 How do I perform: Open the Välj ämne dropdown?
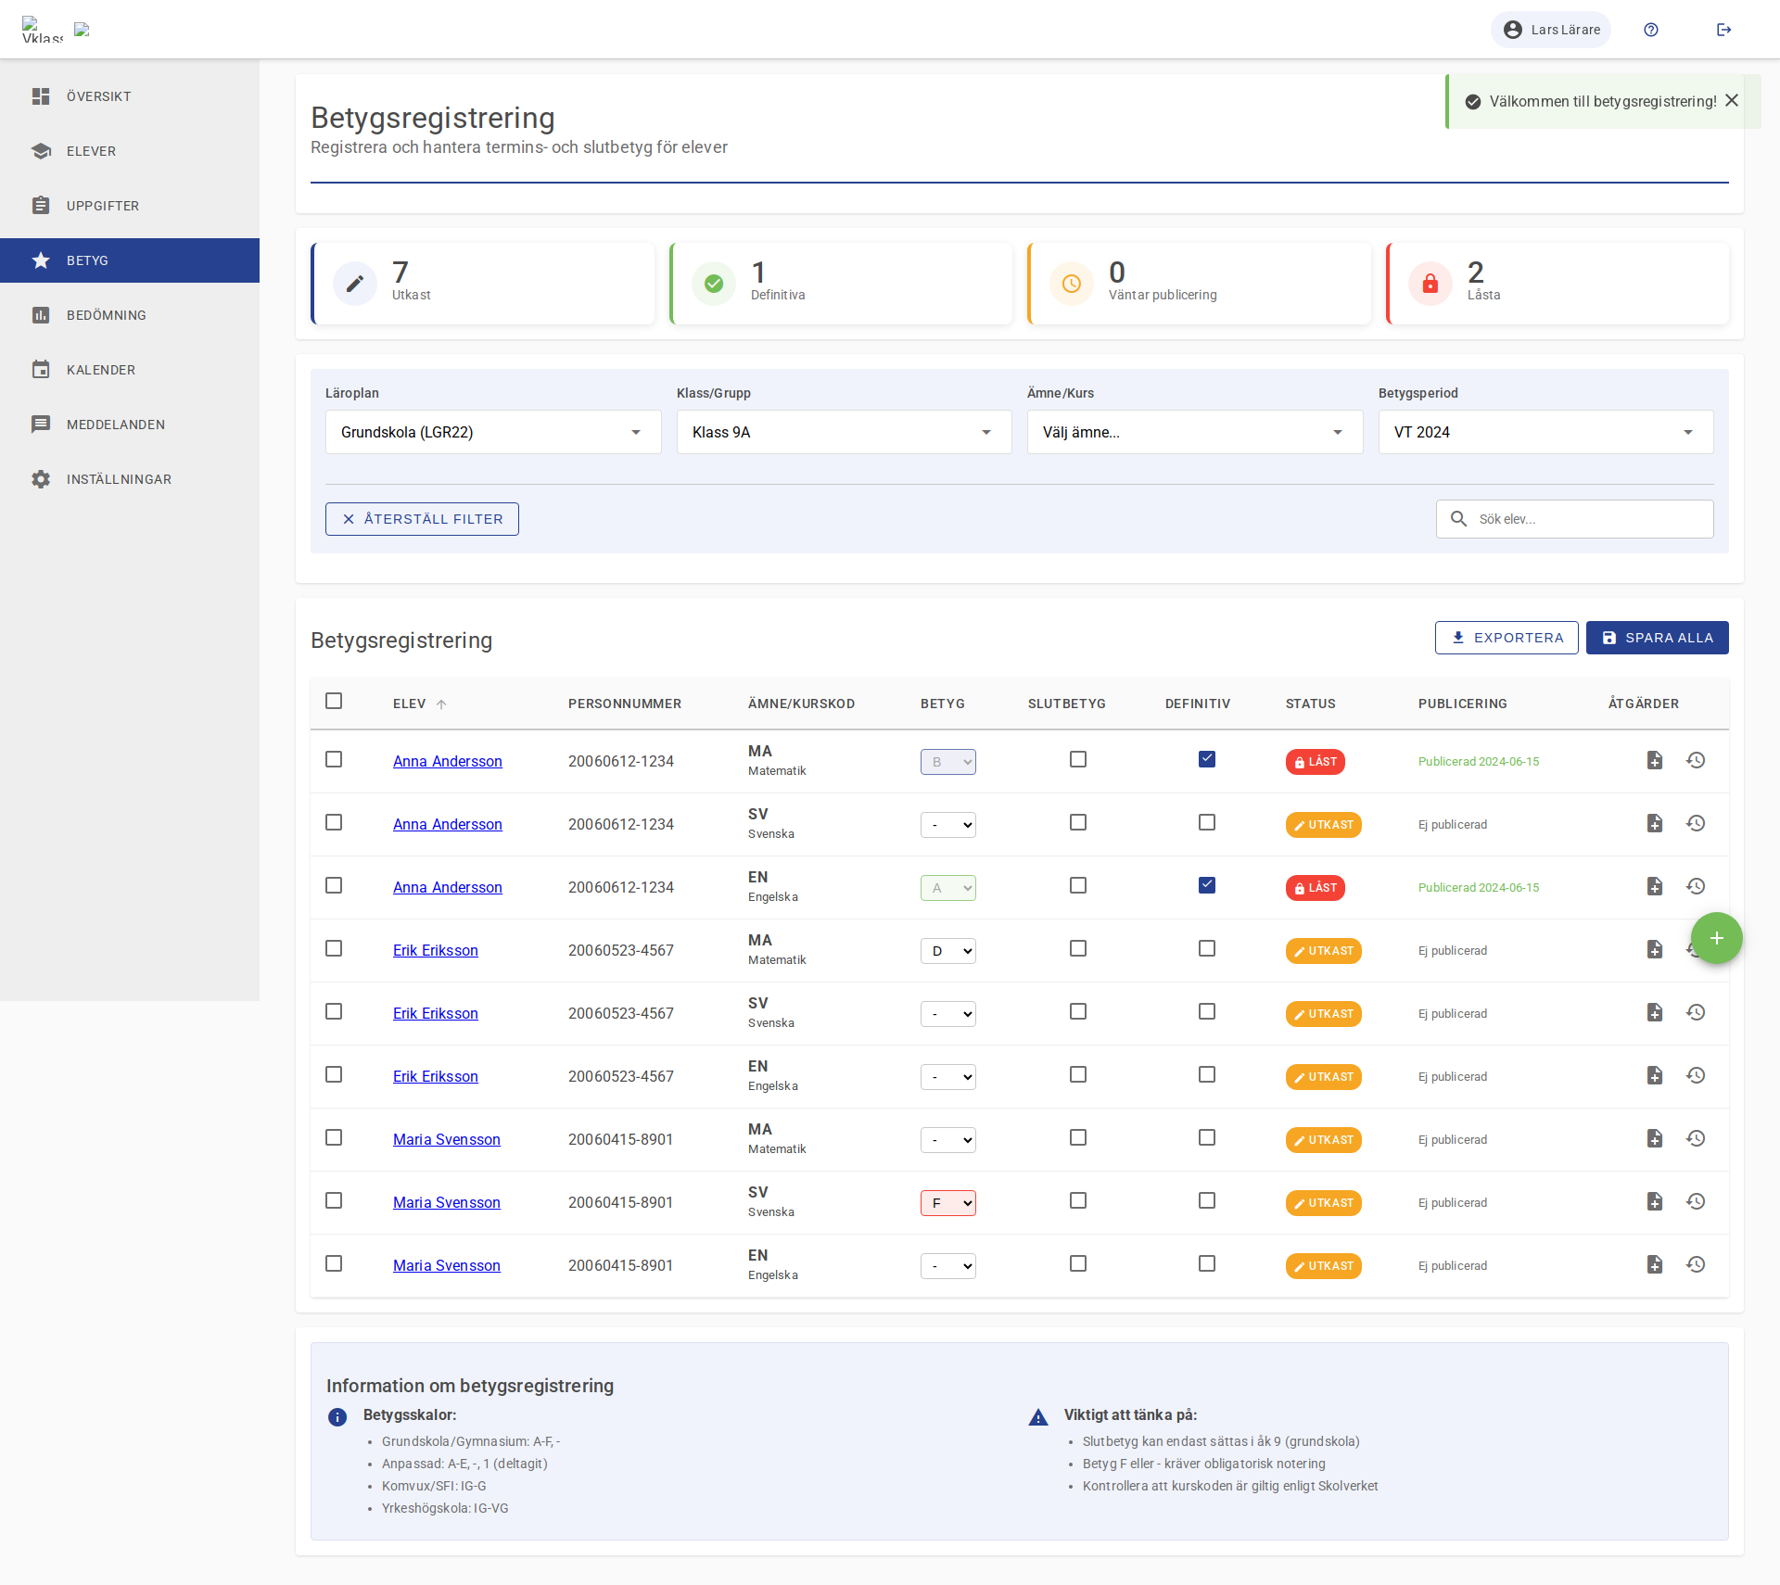click(x=1194, y=432)
